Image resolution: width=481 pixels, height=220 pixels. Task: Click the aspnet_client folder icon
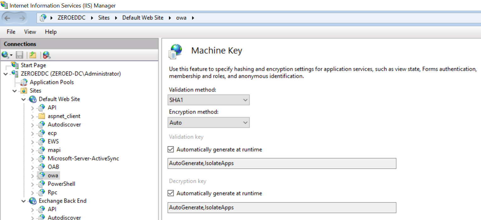point(41,116)
